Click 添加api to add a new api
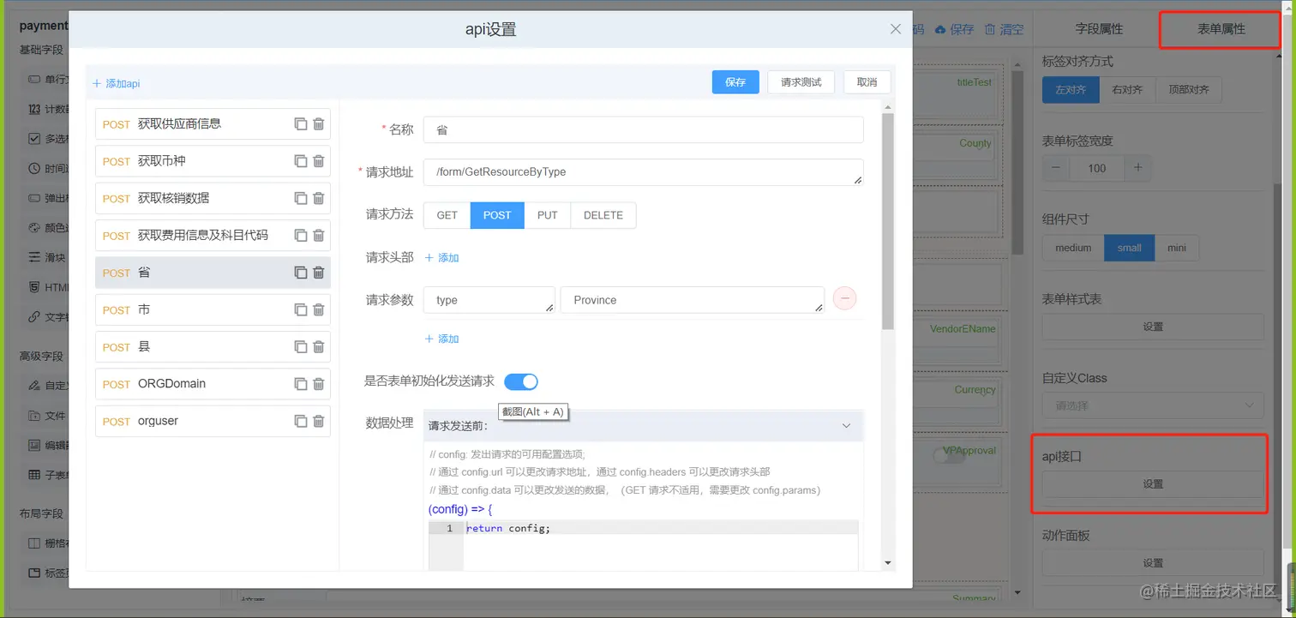Viewport: 1296px width, 618px height. tap(118, 83)
